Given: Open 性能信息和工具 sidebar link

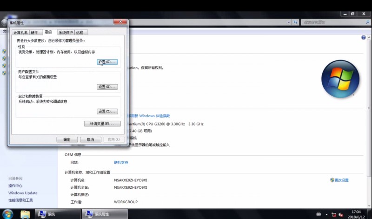Looking at the screenshot, I should (20, 200).
